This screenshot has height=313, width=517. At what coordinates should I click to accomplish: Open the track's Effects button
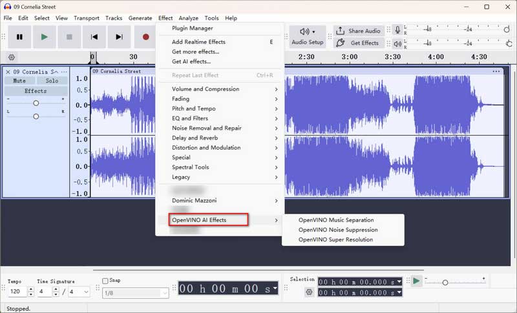click(x=36, y=91)
